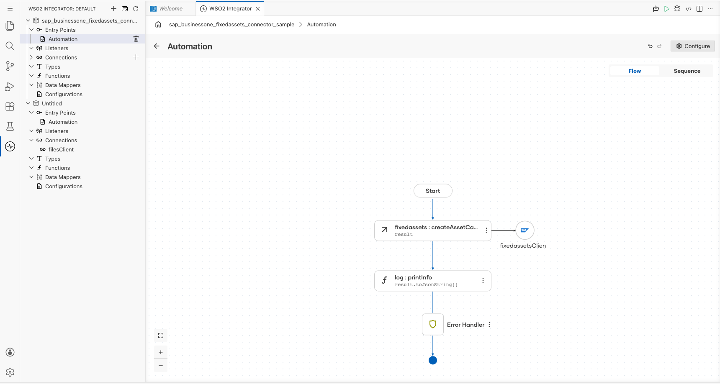This screenshot has height=384, width=720.
Task: Click the panel header icon left of refresh
Action: point(125,8)
